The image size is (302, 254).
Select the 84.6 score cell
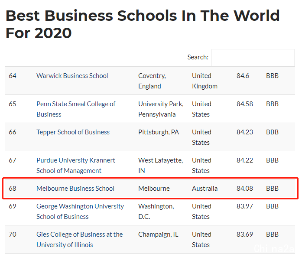point(243,76)
